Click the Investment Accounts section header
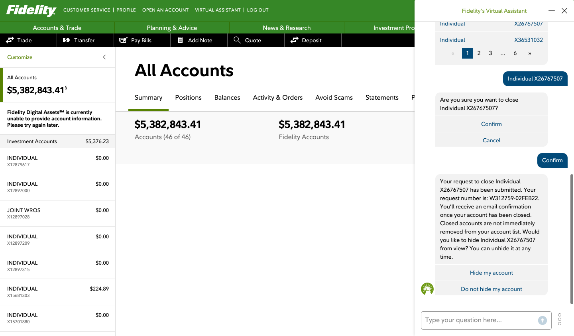The height and width of the screenshot is (336, 574). 58,141
